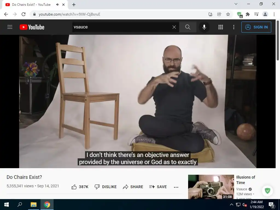The width and height of the screenshot is (280, 210).
Task: Open the SHARE dialog
Action: coord(133,187)
